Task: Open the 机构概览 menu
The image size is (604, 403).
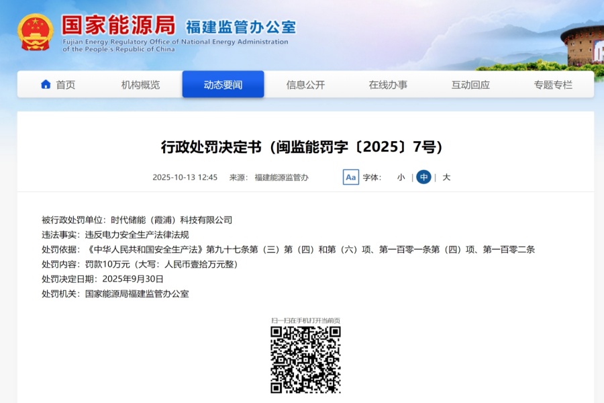Action: pos(140,85)
